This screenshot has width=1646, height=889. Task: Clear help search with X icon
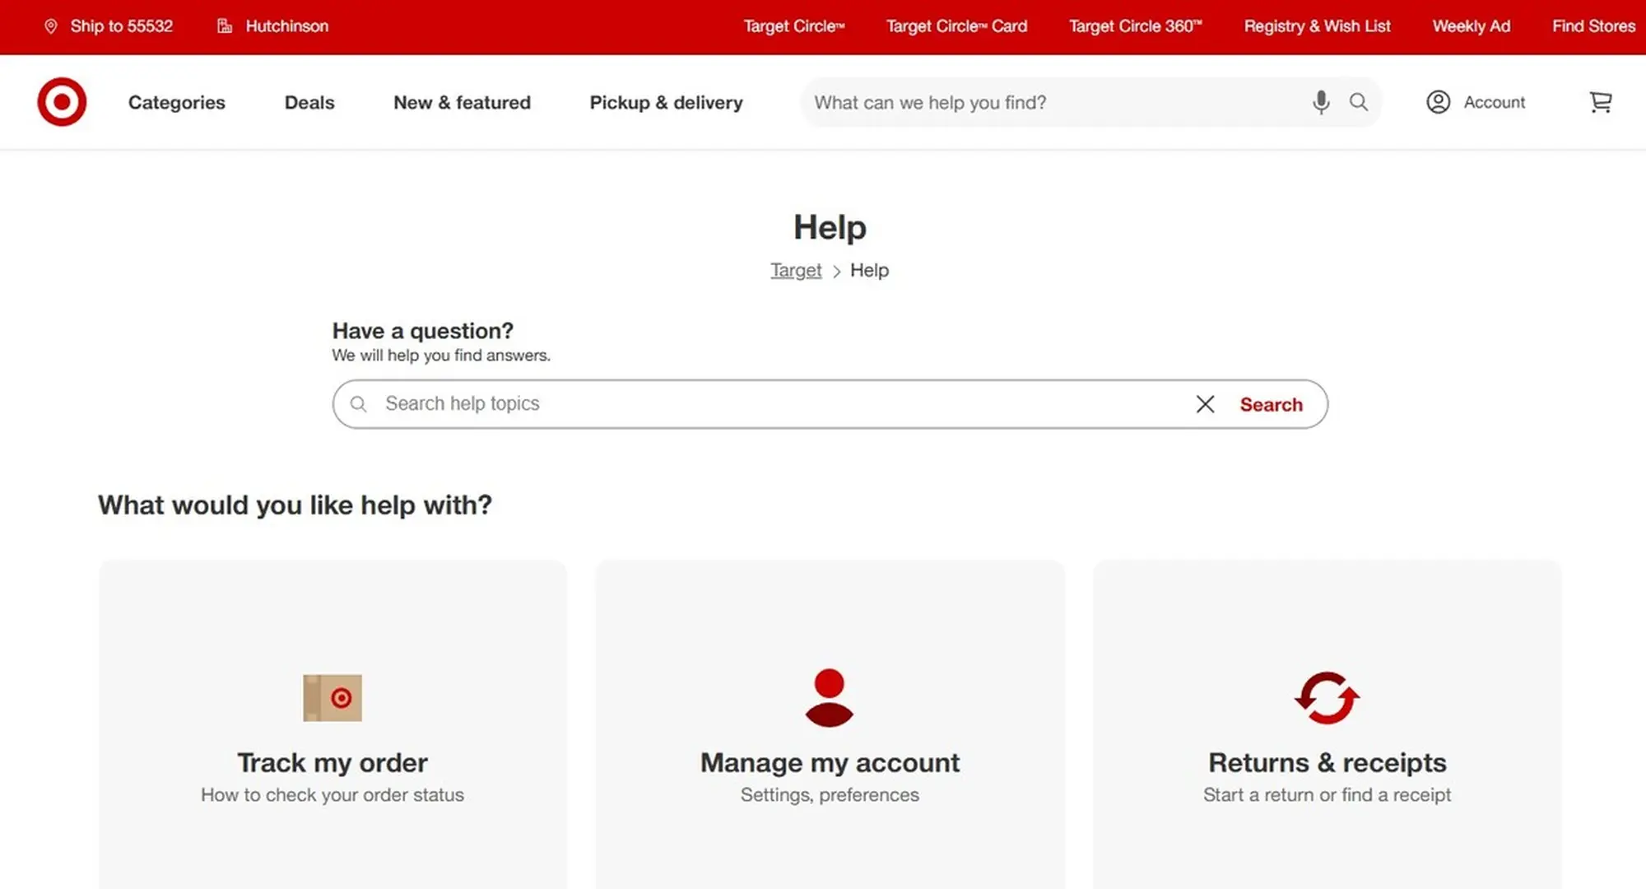click(1205, 404)
